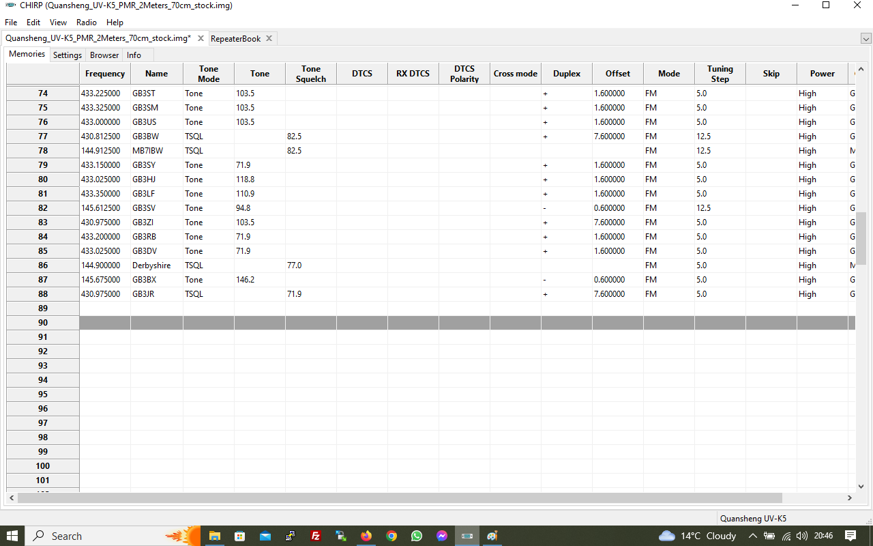The height and width of the screenshot is (546, 873).
Task: Show hidden system tray icons
Action: coord(753,536)
